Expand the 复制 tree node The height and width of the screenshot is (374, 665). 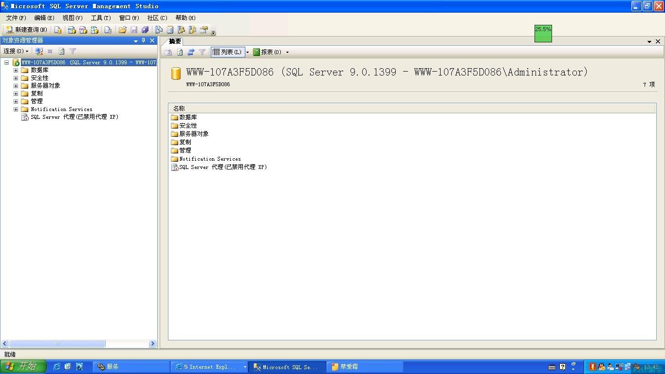[x=16, y=93]
